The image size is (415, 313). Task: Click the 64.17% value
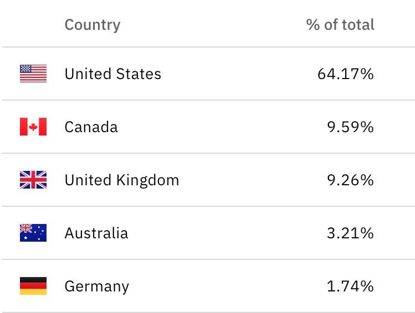pos(345,74)
